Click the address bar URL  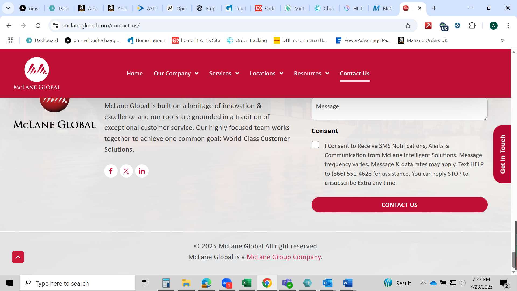click(x=101, y=26)
